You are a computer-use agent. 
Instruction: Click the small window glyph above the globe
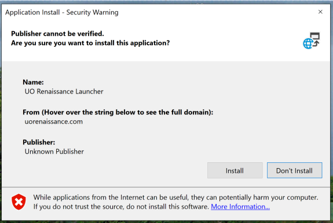(x=314, y=36)
